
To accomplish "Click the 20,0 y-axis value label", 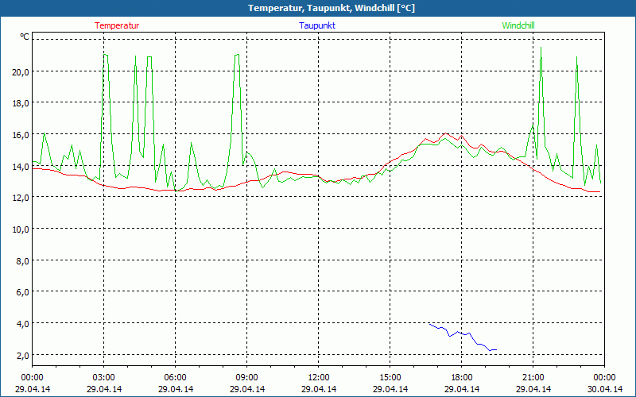I will (x=19, y=71).
